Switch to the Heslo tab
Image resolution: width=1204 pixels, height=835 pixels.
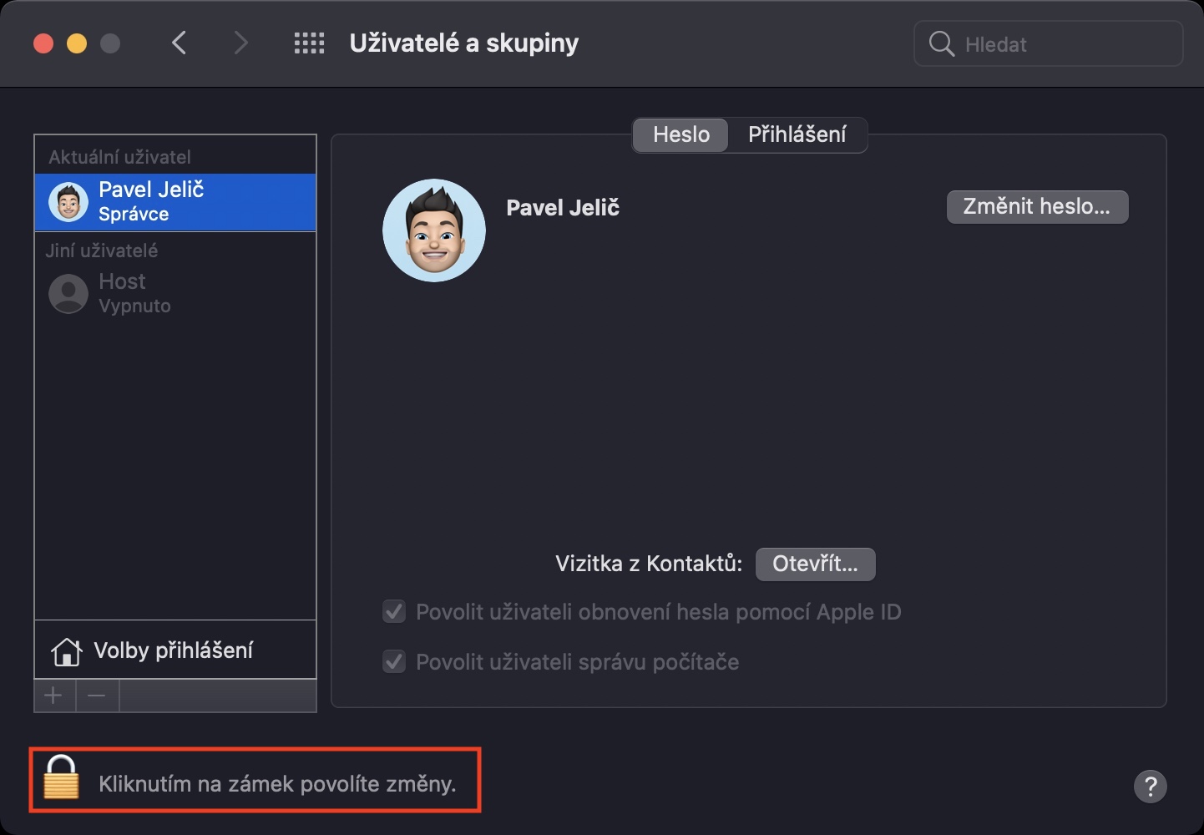pos(680,134)
